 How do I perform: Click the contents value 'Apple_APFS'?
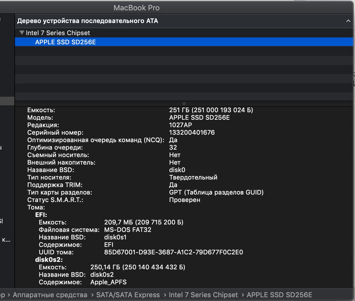point(108,282)
